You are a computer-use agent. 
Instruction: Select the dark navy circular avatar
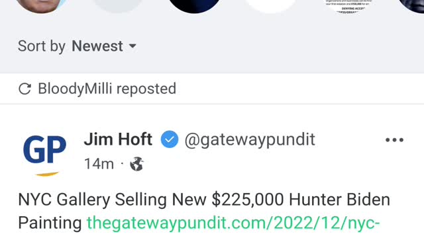coord(194,6)
